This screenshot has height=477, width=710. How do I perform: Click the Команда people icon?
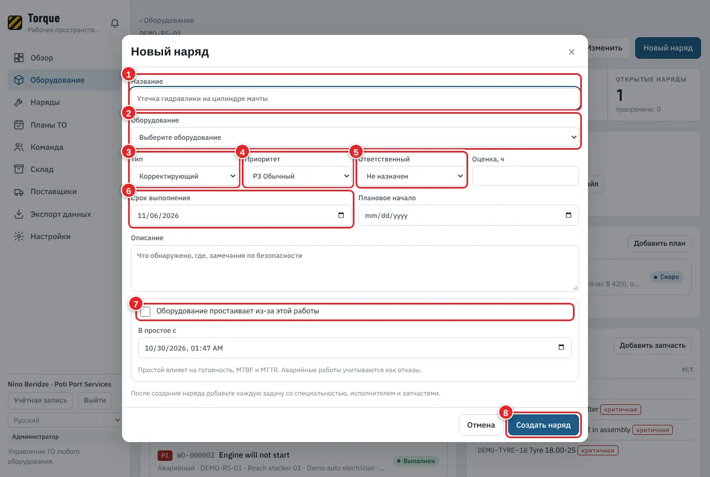pos(19,147)
